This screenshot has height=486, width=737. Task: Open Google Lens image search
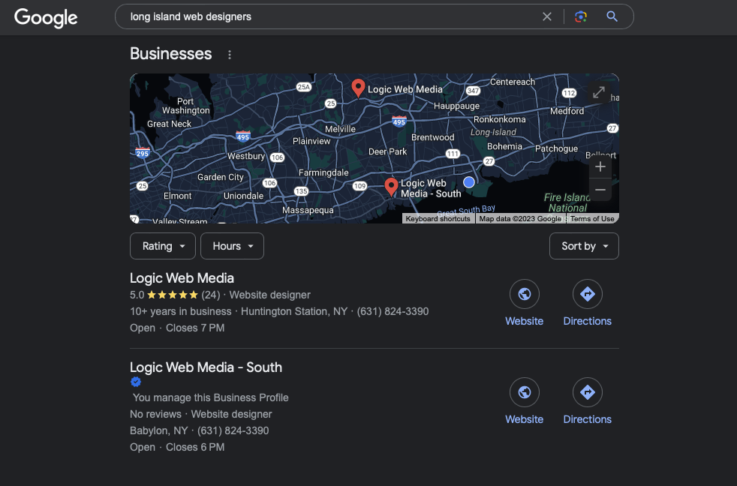tap(579, 16)
